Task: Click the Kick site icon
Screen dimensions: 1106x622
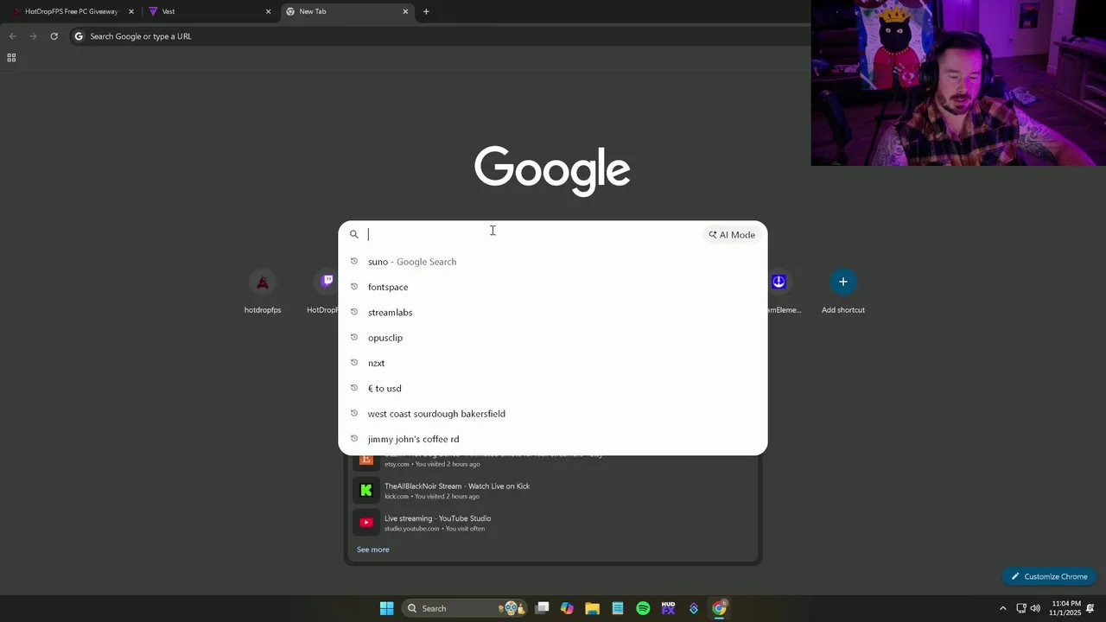Action: click(x=366, y=491)
